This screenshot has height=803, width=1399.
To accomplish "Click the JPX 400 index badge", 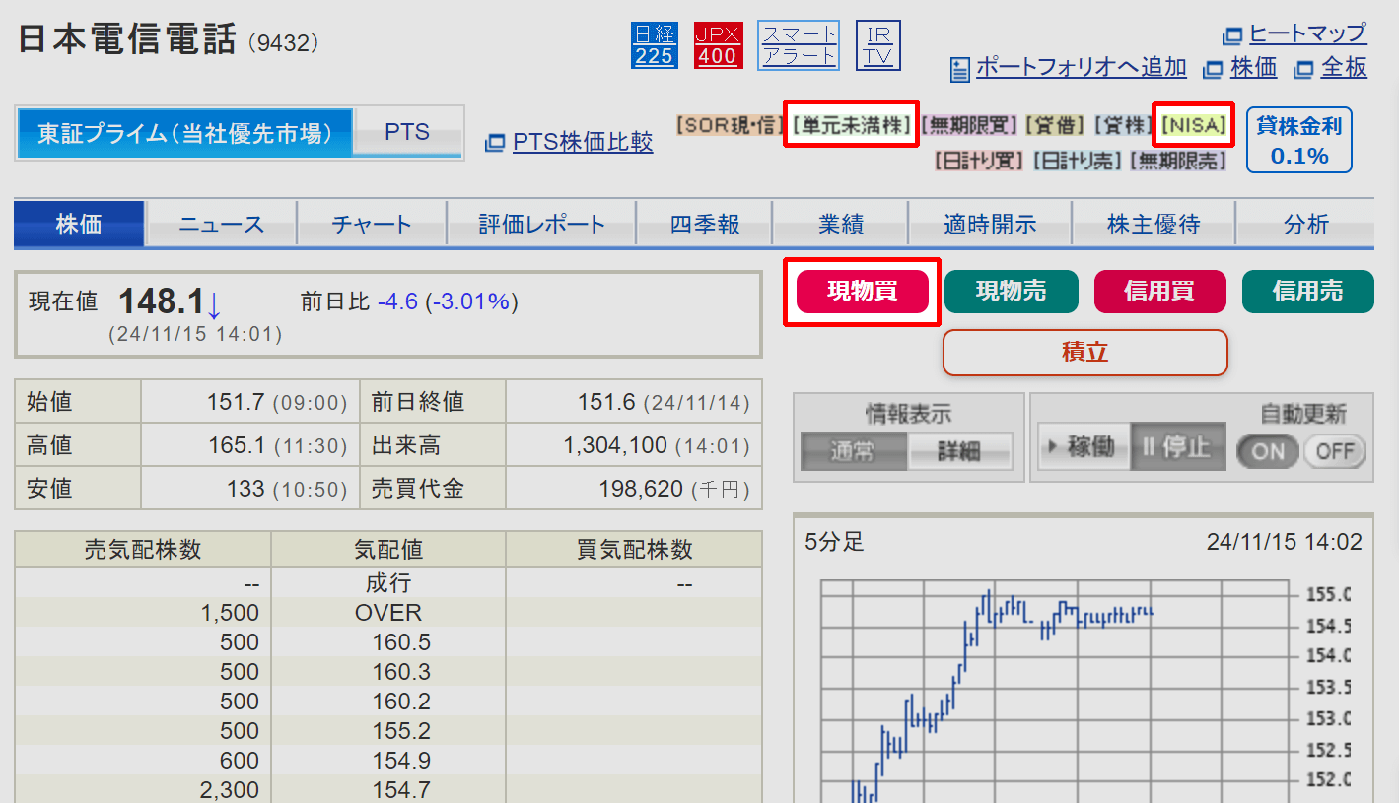I will click(x=717, y=45).
